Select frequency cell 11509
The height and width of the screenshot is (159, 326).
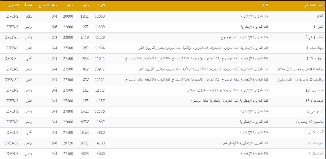coord(100,27)
